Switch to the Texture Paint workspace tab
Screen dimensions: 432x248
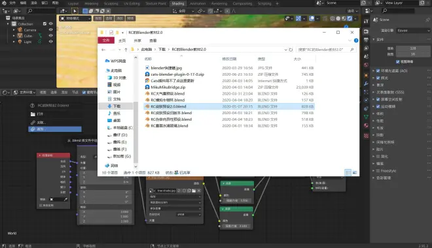[156, 3]
